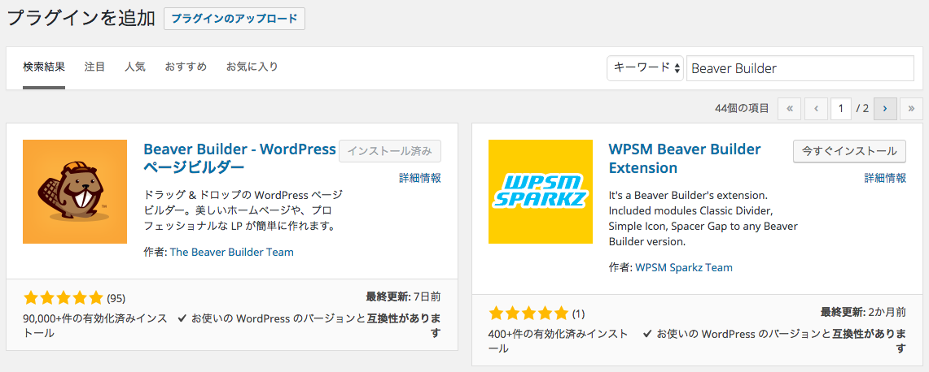Image resolution: width=929 pixels, height=372 pixels.
Task: Click the five-star rating with (1) review
Action: pyautogui.click(x=537, y=313)
